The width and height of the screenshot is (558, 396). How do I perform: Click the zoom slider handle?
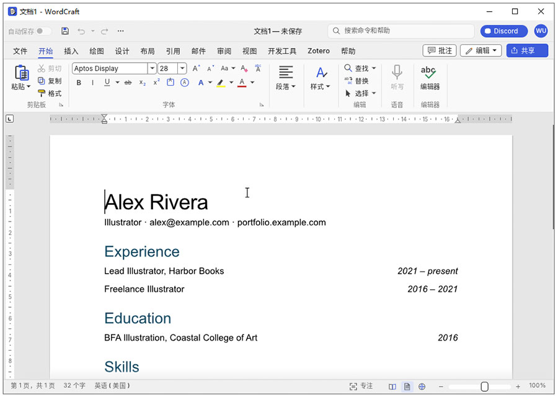coord(484,387)
